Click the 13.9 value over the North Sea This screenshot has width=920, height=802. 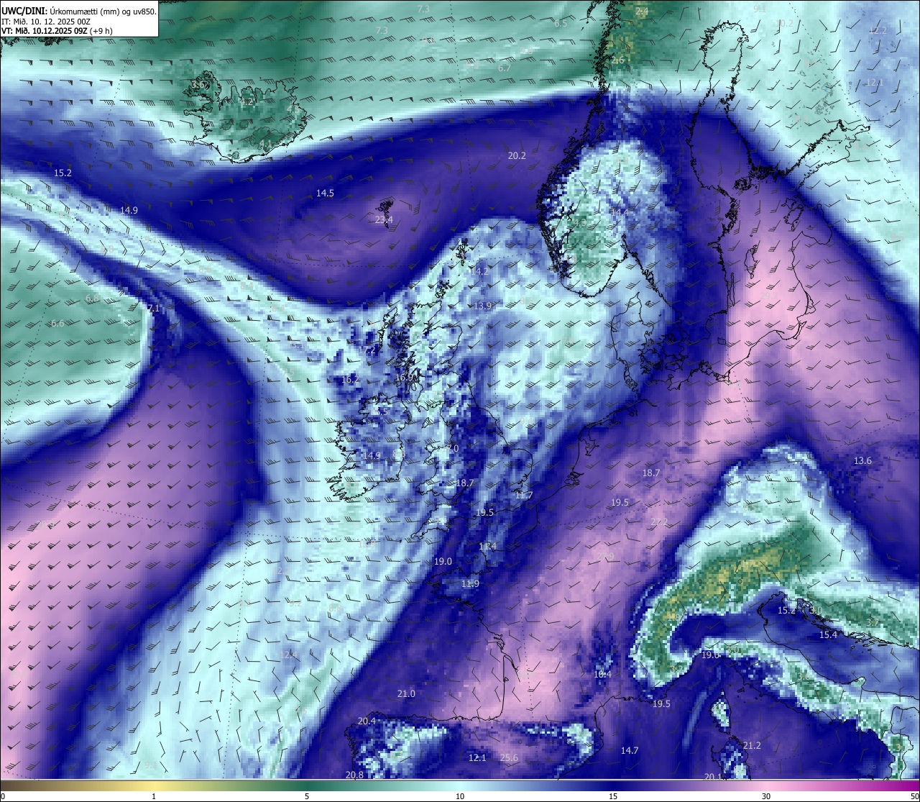click(483, 306)
